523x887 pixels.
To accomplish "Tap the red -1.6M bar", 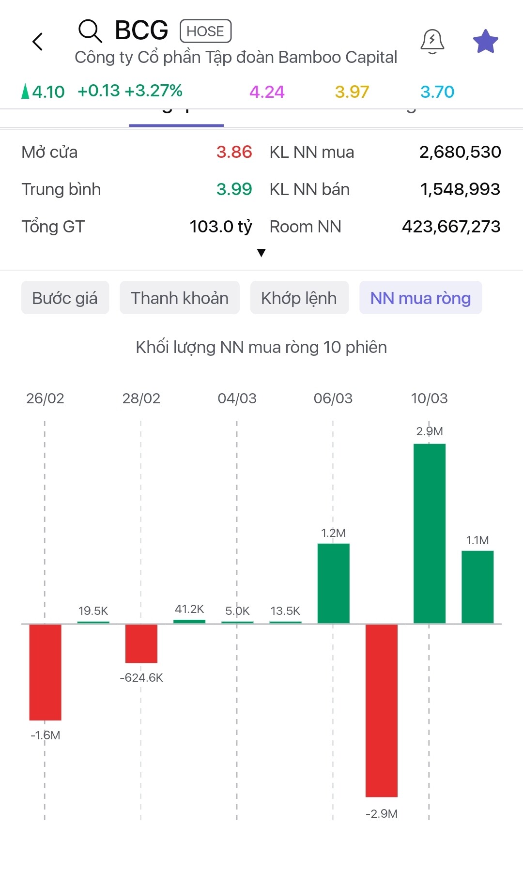I will 45,672.
